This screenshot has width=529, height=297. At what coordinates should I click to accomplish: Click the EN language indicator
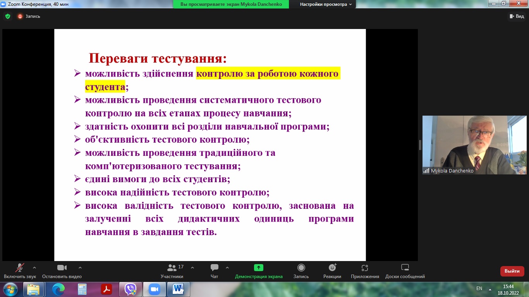pyautogui.click(x=479, y=288)
